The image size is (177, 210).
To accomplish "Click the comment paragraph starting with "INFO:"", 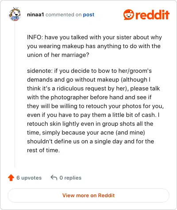I will (x=94, y=46).
